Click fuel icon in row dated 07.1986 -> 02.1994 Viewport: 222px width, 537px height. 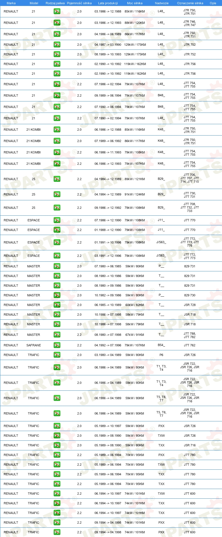(x=57, y=84)
